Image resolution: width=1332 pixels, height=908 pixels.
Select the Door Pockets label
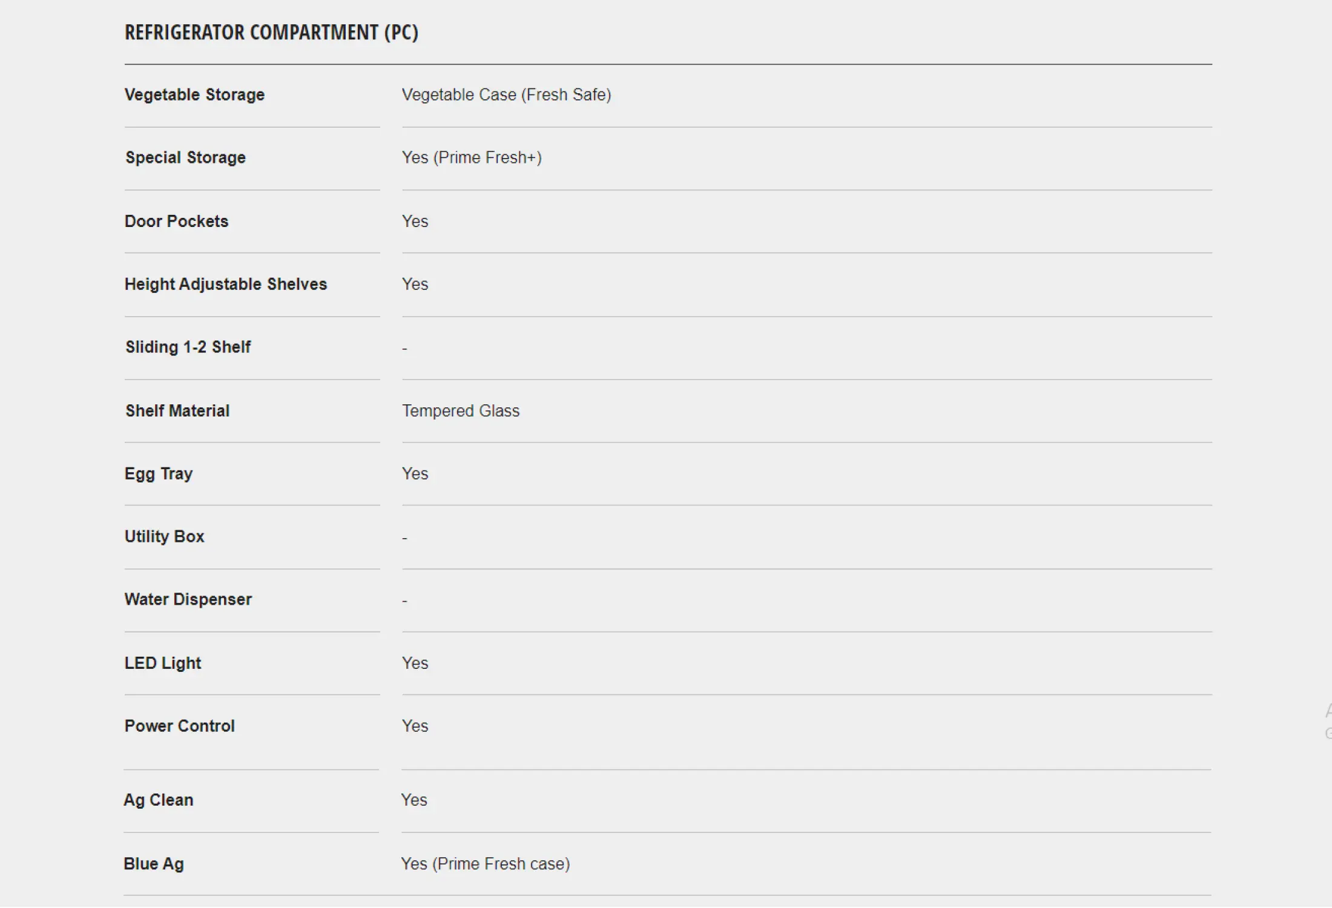[x=176, y=222]
